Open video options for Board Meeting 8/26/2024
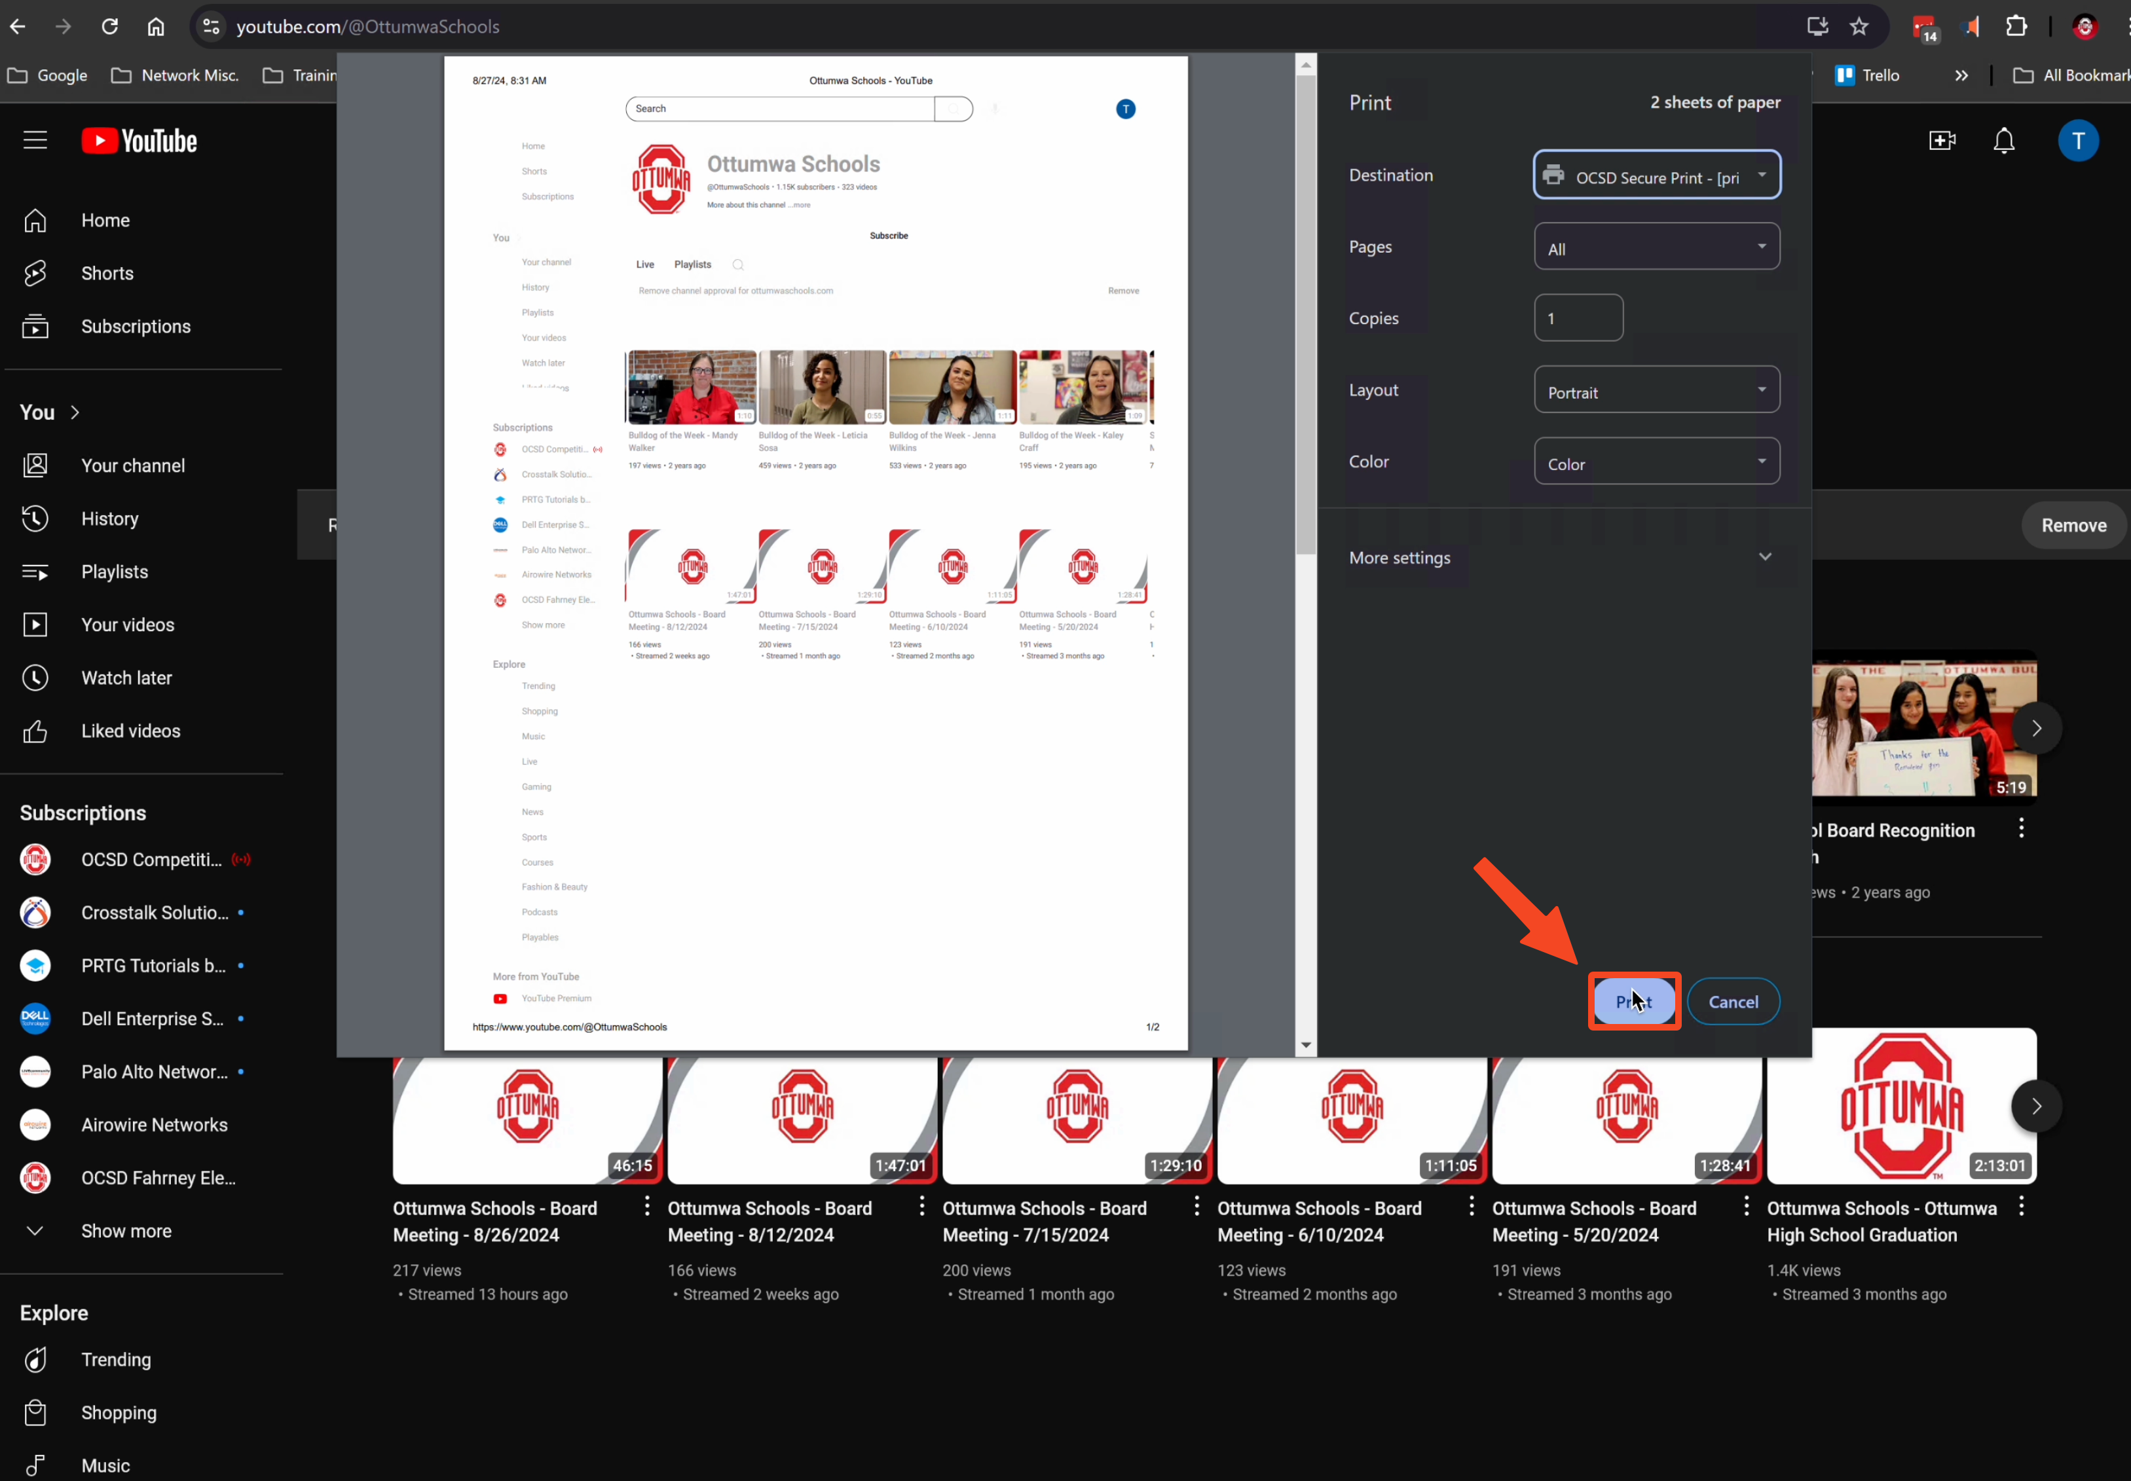2131x1481 pixels. coord(647,1206)
